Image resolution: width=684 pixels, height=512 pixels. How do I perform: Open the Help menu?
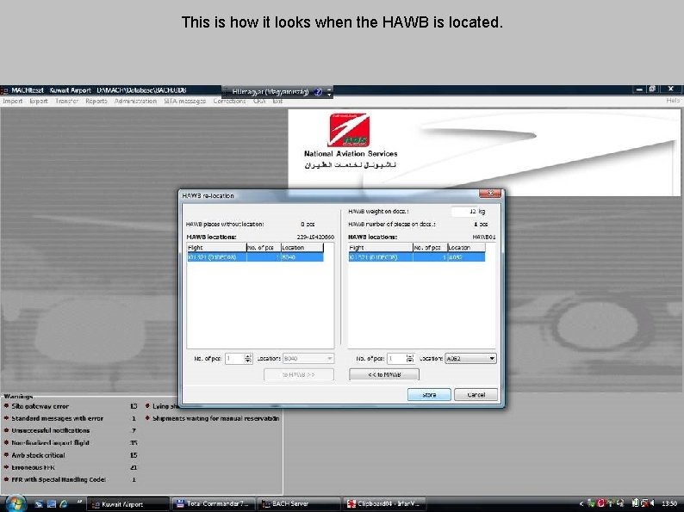(x=673, y=101)
